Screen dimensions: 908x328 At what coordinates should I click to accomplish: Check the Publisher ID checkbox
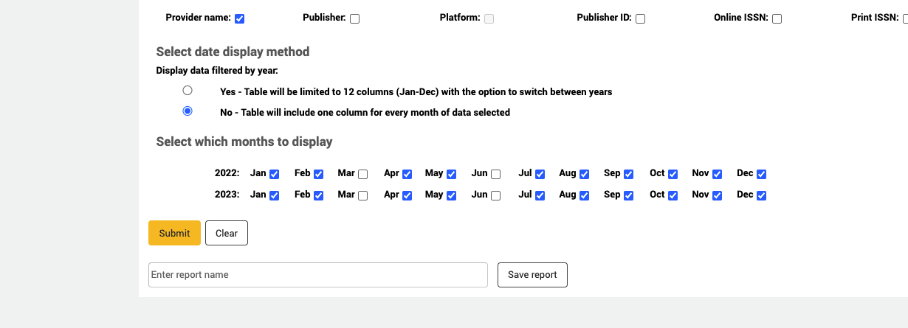pyautogui.click(x=640, y=18)
